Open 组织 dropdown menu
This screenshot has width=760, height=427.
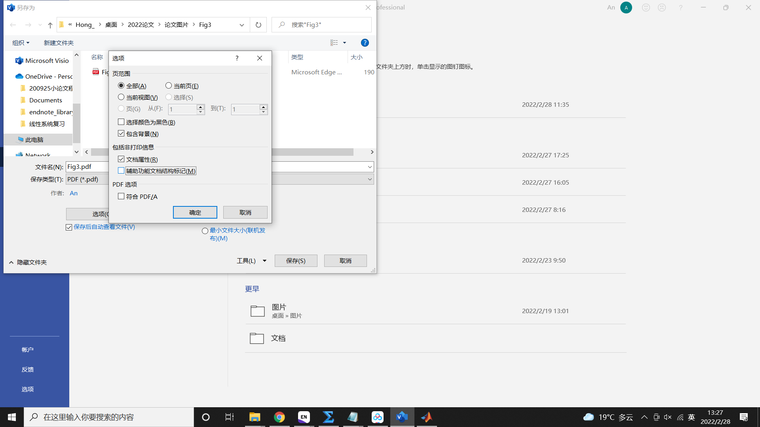pyautogui.click(x=21, y=43)
